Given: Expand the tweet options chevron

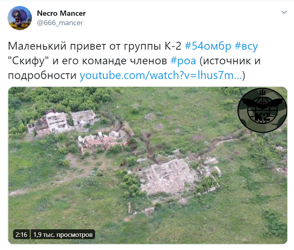Looking at the screenshot, I should tap(284, 12).
